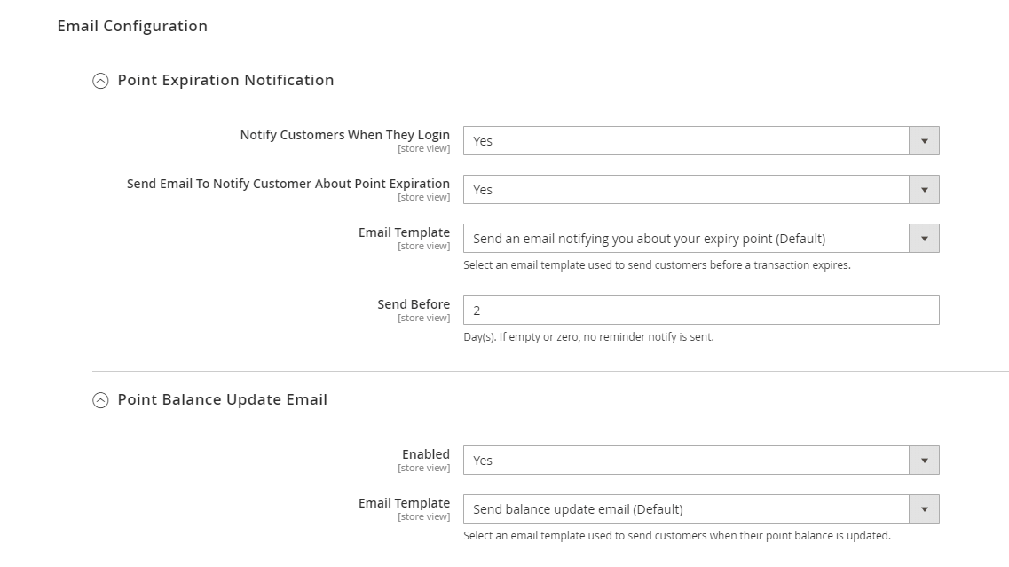Click the Notify Customers When They Login label
This screenshot has width=1009, height=567.
tap(344, 135)
